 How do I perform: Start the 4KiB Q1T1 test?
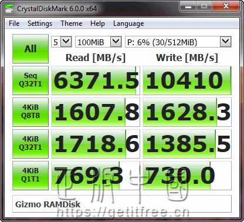[x=30, y=176]
